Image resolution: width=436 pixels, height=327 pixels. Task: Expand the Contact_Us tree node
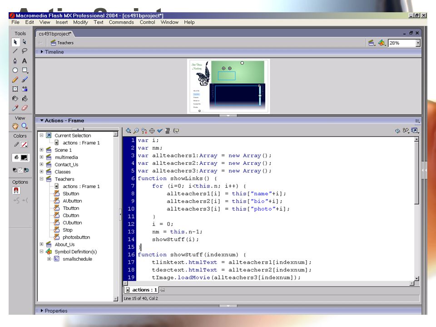41,164
